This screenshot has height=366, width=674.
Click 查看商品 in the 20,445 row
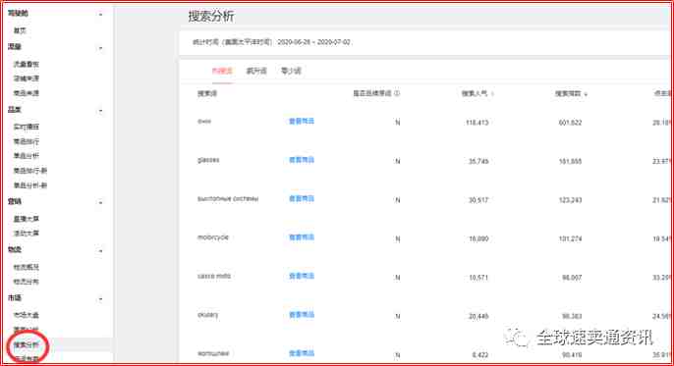[302, 315]
